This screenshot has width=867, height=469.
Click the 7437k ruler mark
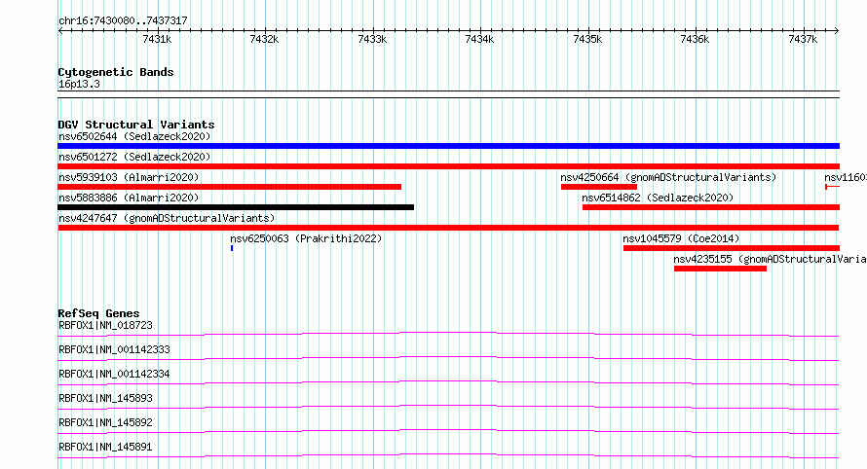coord(803,39)
